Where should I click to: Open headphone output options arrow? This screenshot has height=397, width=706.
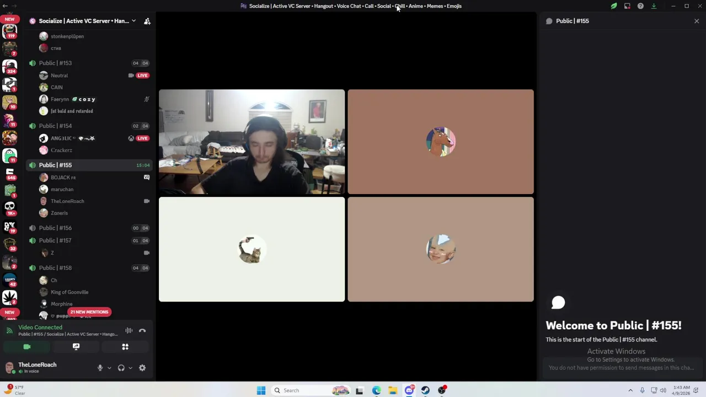click(x=130, y=368)
